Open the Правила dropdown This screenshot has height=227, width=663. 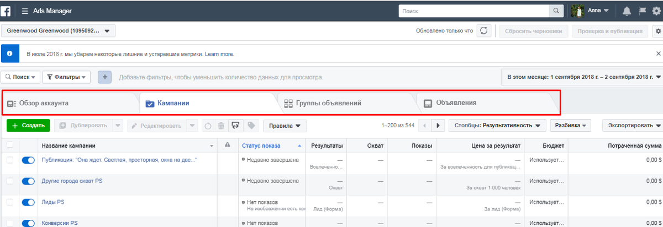pos(285,126)
